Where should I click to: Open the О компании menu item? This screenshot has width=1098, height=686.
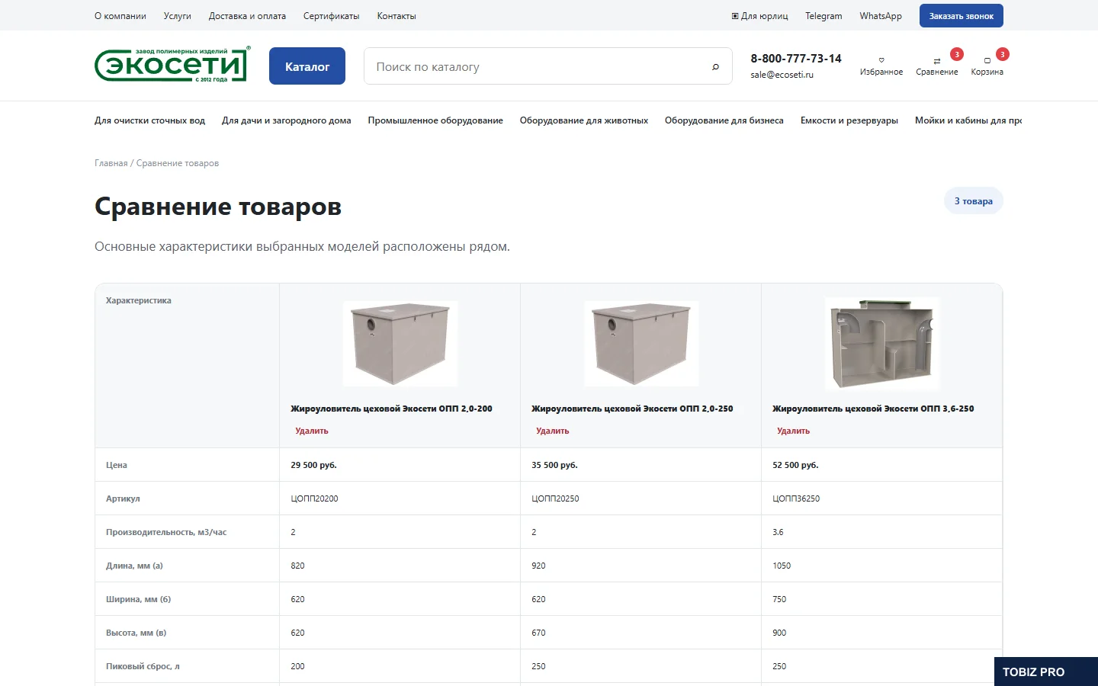[120, 16]
